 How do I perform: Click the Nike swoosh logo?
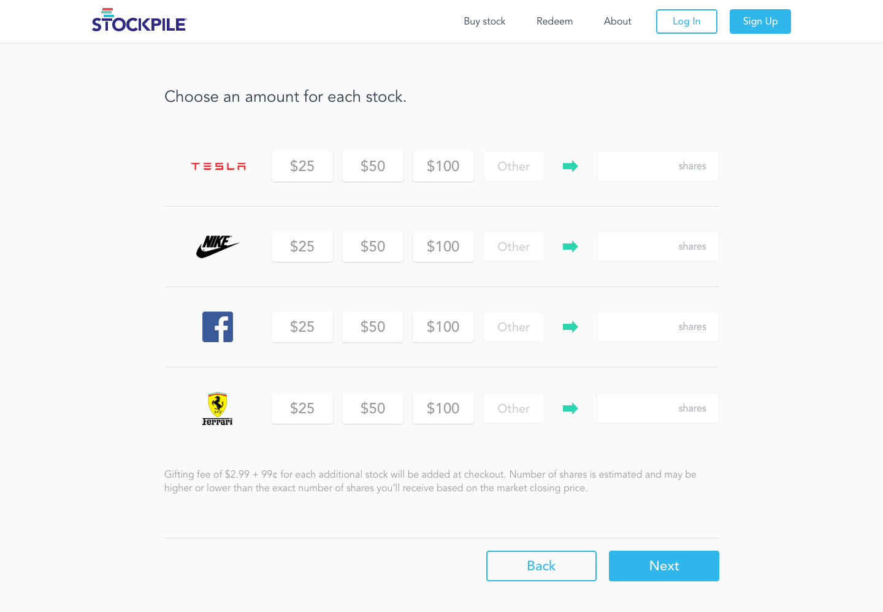[218, 247]
